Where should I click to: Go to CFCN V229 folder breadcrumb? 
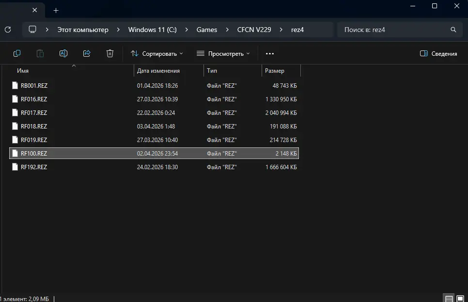click(254, 30)
